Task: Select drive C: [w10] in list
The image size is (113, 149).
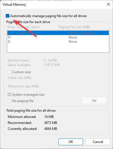Action: 58,33
